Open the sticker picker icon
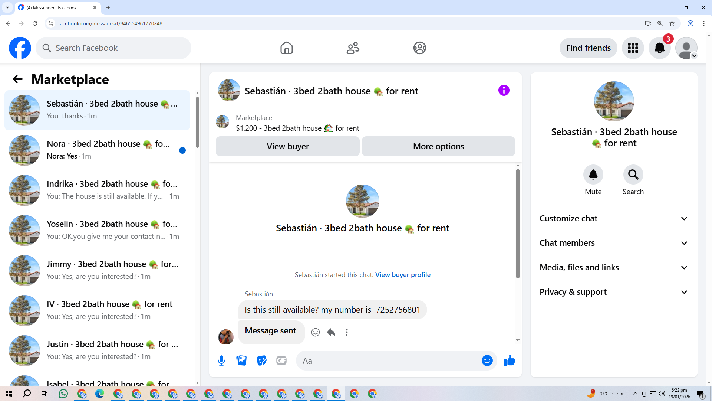The image size is (712, 401). coord(261,361)
